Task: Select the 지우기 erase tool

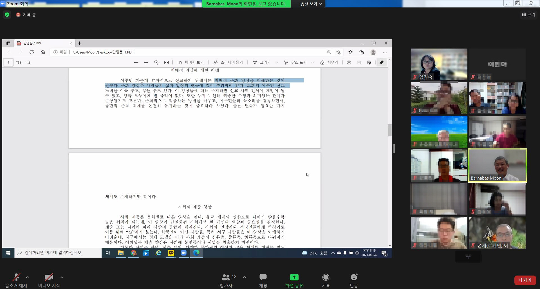Action: click(329, 62)
